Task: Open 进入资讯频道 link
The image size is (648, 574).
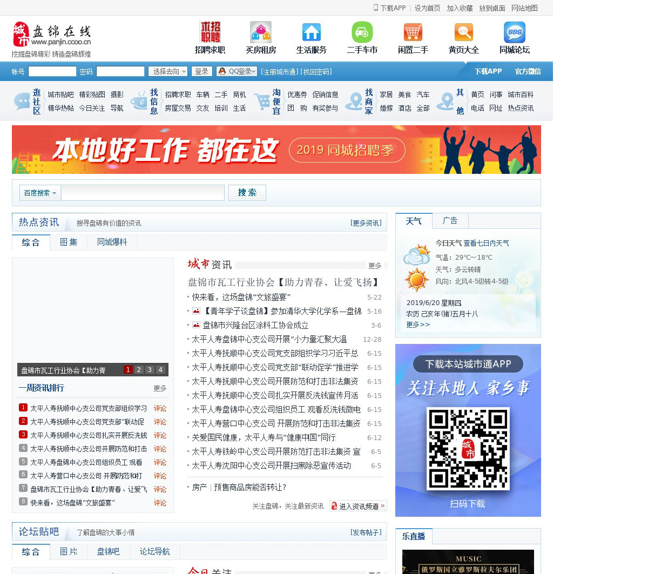Action: [x=358, y=506]
